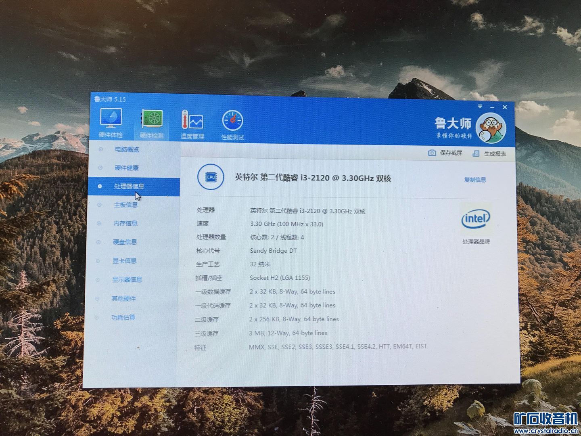Open the title bar menu arrow
Viewport: 581px width, 436px height.
tap(480, 106)
